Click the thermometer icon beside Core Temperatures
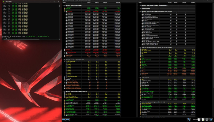This screenshot has height=122, width=214. [66, 61]
